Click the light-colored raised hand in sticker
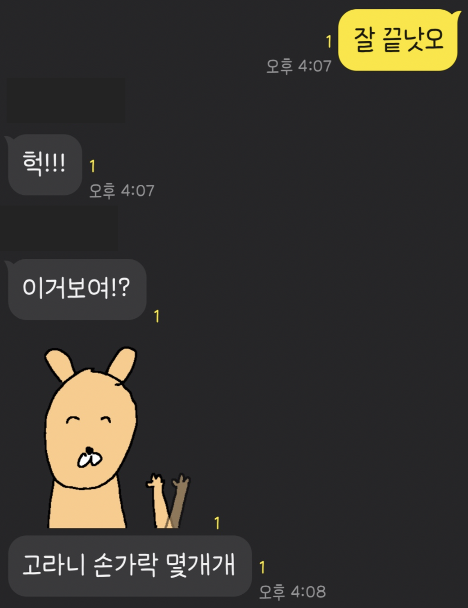Screen dimensions: 468x608 click(159, 500)
